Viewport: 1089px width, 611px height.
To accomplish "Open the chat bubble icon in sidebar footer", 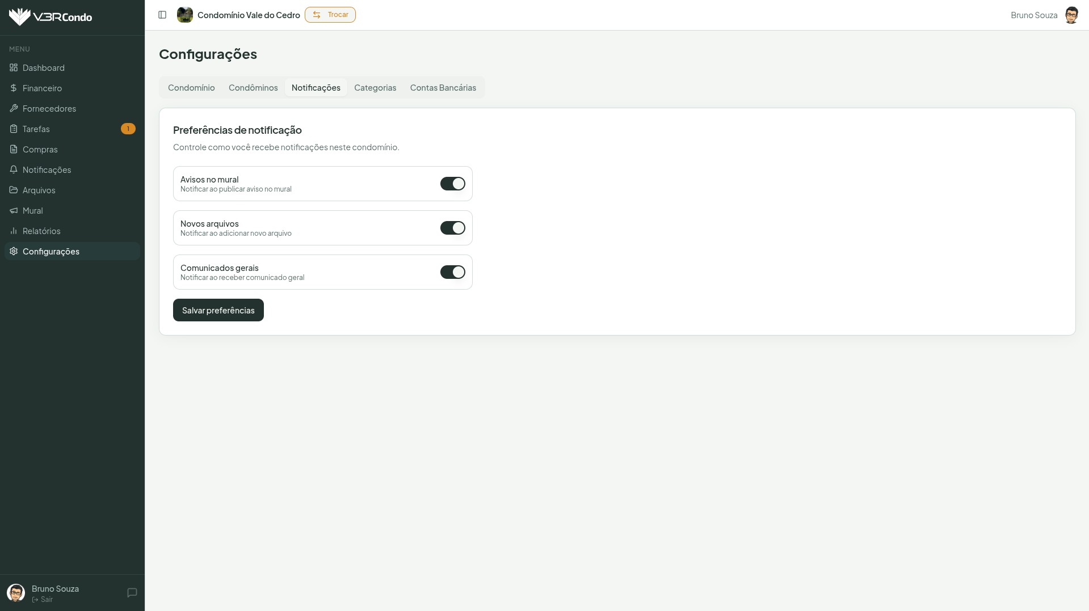I will tap(132, 593).
